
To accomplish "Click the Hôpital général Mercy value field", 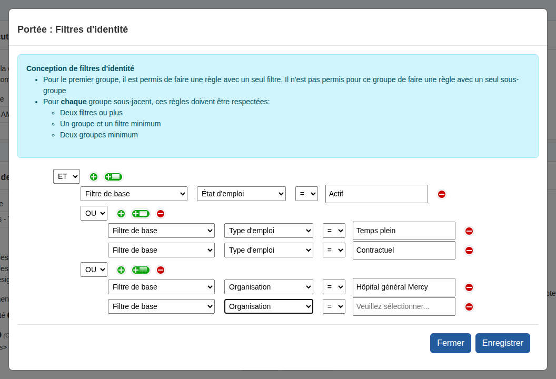I will click(404, 287).
